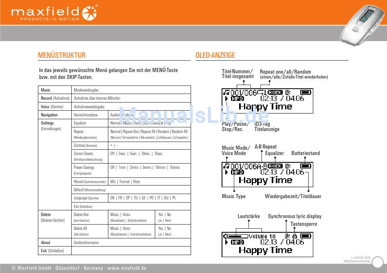
Task: Select 'Aufnahme über internes Mikrofon' cell
Action: (x=131, y=98)
